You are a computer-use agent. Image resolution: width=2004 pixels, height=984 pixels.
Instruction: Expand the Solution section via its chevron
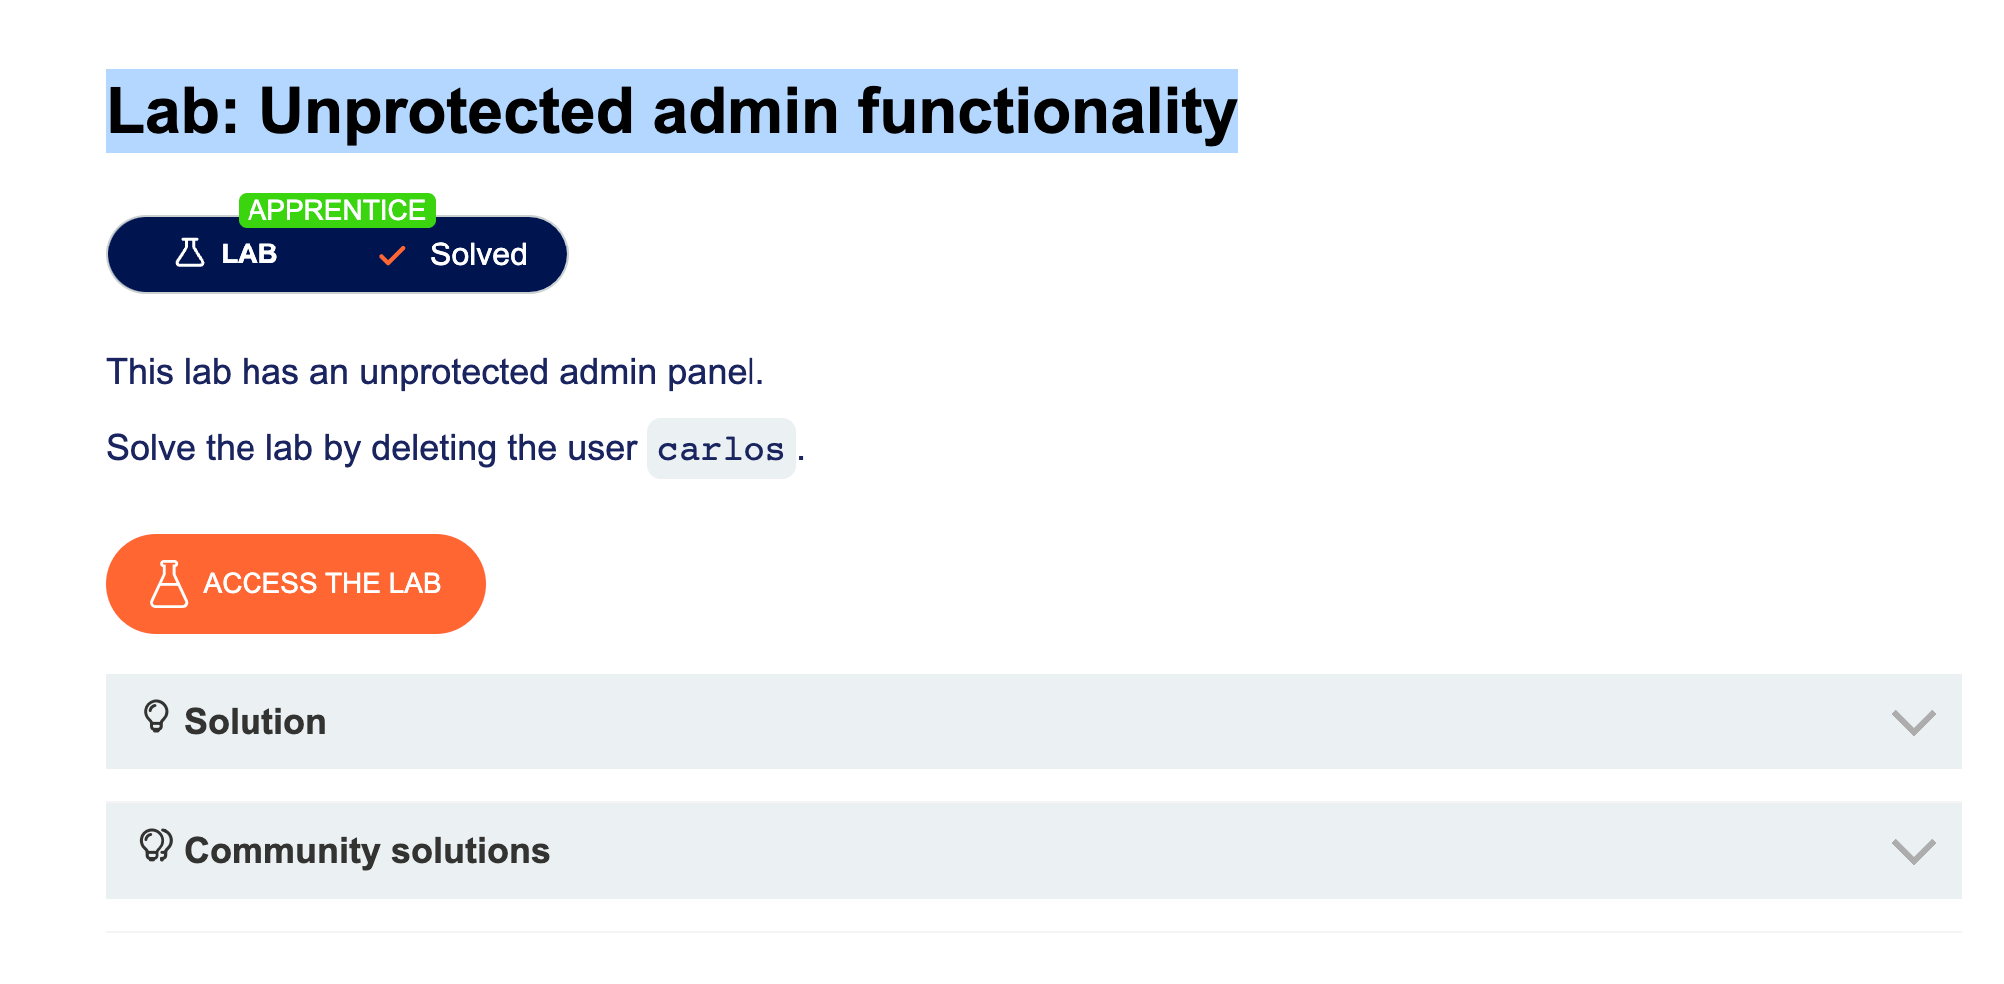pos(1913,722)
